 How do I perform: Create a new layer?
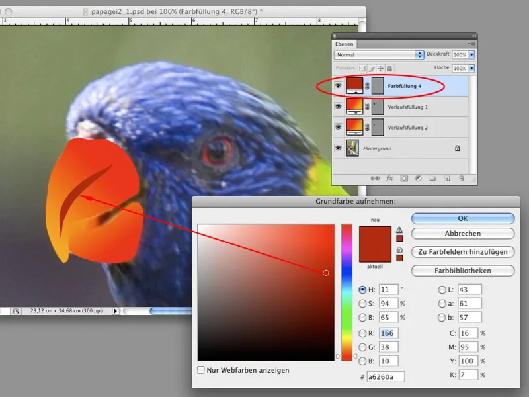(x=447, y=178)
